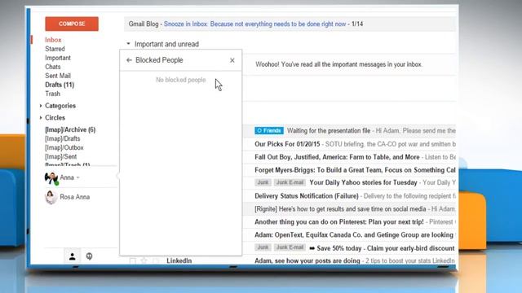Click the Junk label on Yahoo email
The width and height of the screenshot is (522, 293).
click(263, 182)
